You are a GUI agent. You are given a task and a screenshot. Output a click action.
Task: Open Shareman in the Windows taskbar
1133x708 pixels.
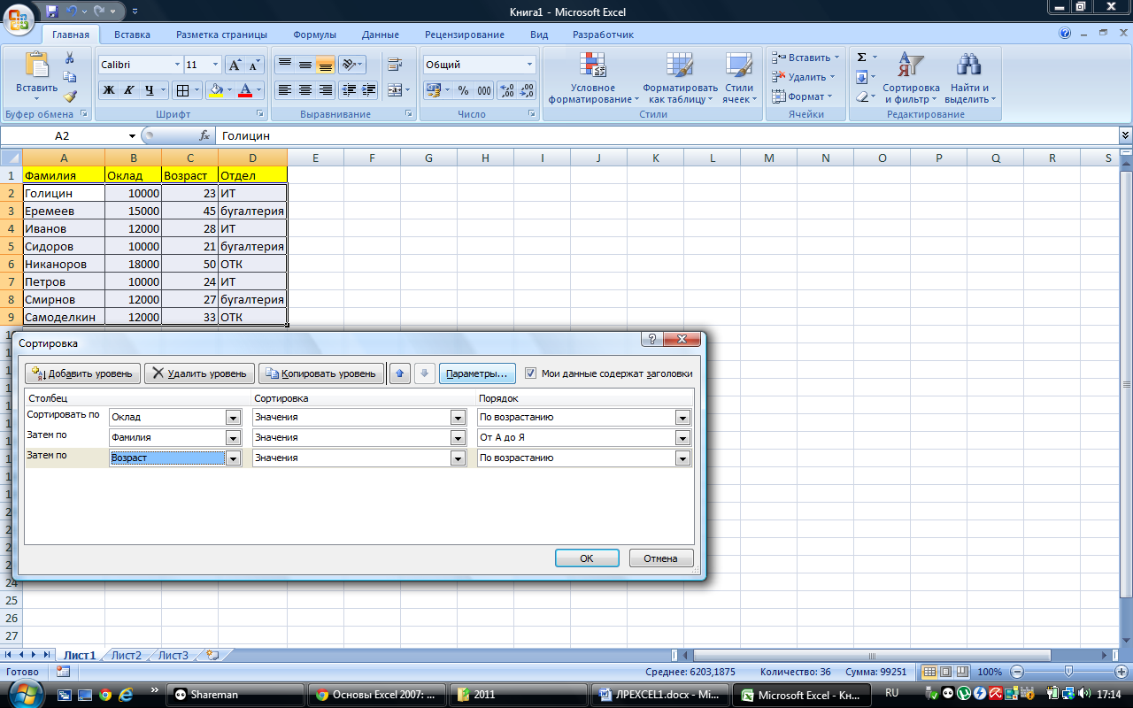235,695
